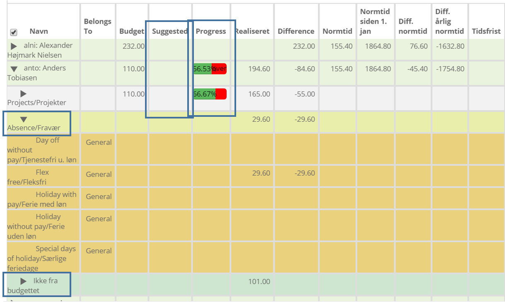Viewport: 505px width, 302px height.
Task: Toggle the checkbox next to Navn header
Action: (13, 32)
